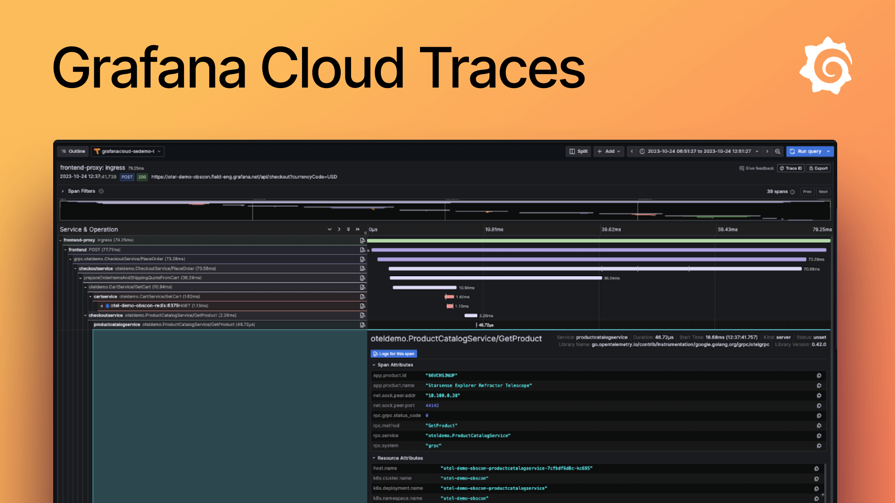Copy app.product.id attribute value
The width and height of the screenshot is (895, 503).
(x=819, y=375)
